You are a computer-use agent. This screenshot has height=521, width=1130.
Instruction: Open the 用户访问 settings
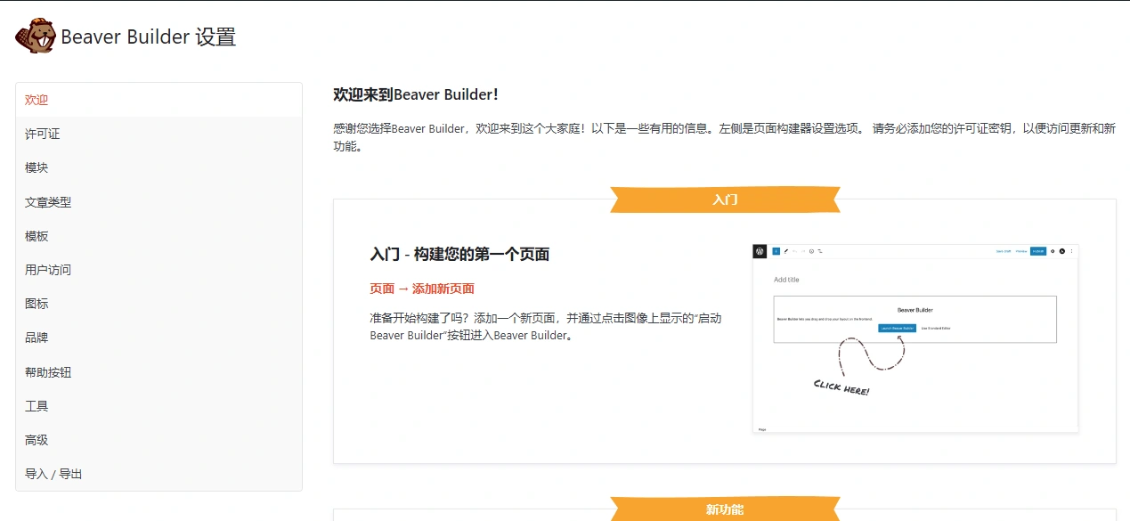tap(47, 270)
